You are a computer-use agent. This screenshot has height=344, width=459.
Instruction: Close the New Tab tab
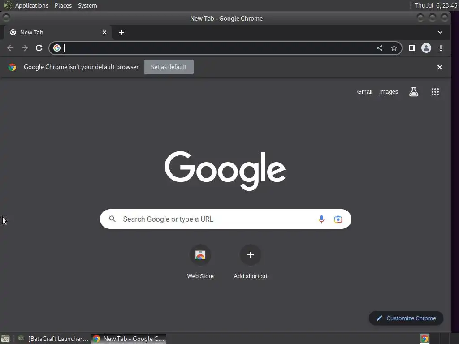(104, 32)
